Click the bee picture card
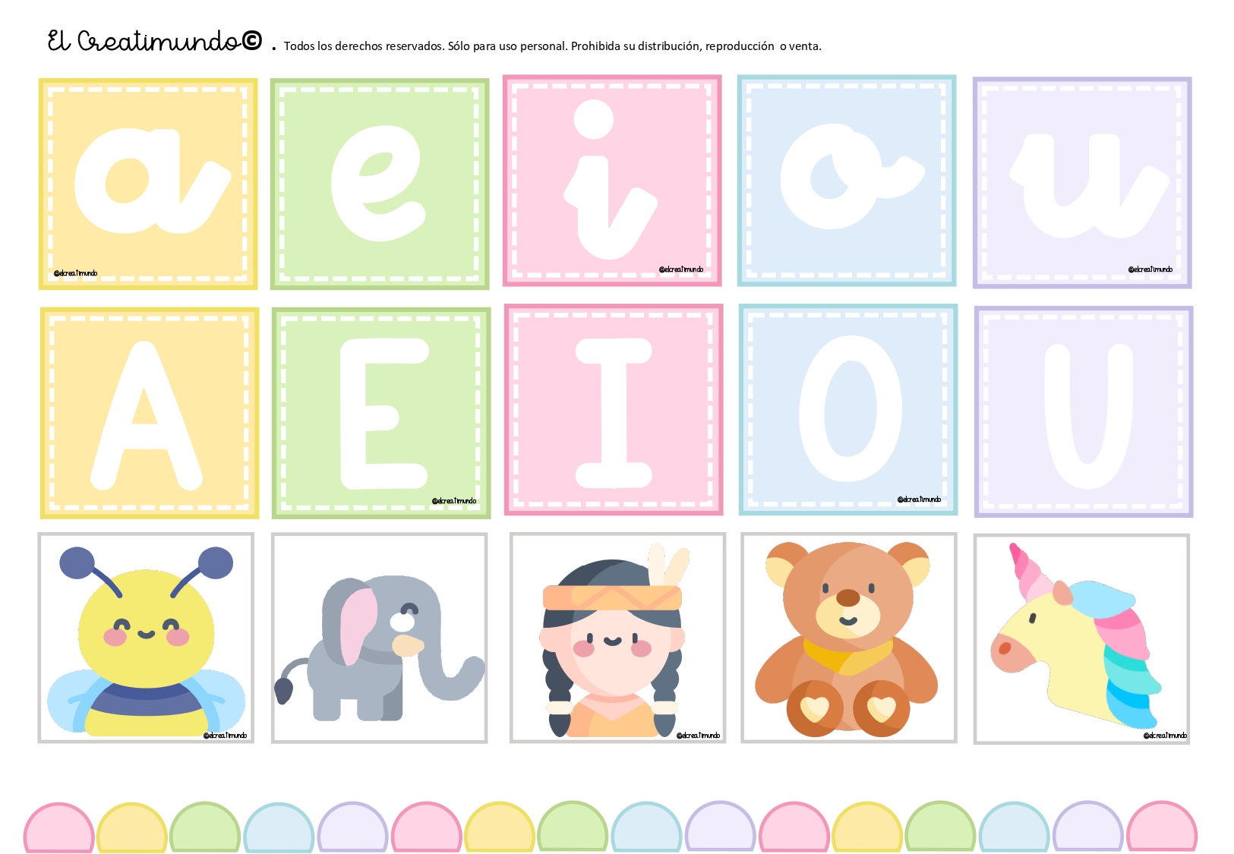1234x854 pixels. [146, 638]
